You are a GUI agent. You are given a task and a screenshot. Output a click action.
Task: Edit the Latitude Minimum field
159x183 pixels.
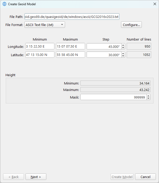40,55
